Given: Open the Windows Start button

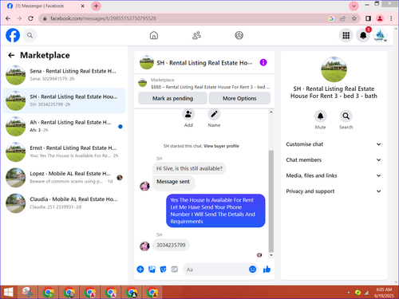Looking at the screenshot, I should [x=8, y=293].
